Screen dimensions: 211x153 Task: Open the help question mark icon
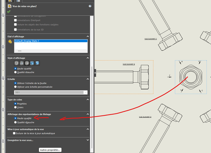pos(90,6)
